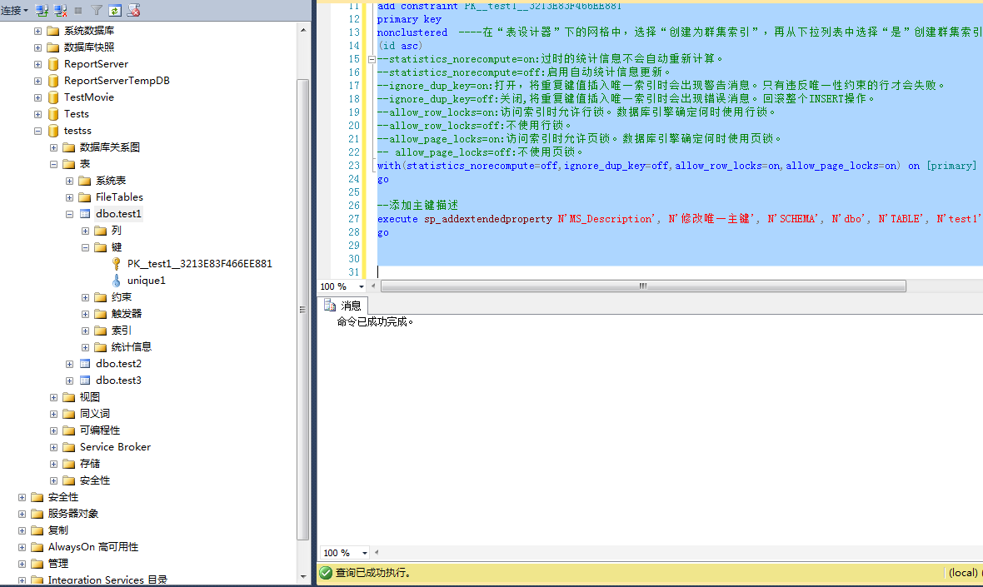Select the 存储 tree item
This screenshot has height=587, width=983.
coord(90,464)
